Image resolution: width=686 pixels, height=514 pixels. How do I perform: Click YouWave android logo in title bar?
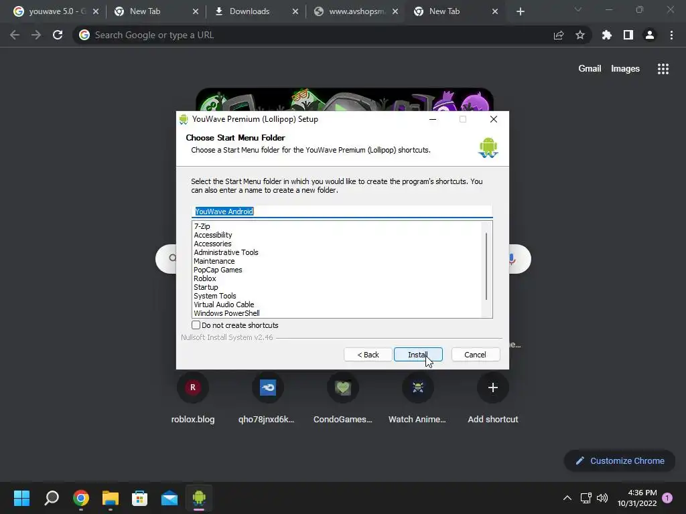click(x=184, y=119)
